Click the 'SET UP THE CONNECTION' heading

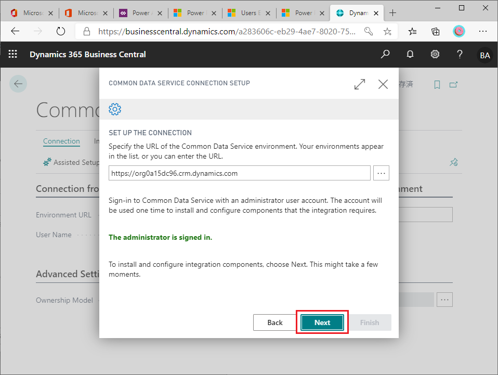[150, 133]
